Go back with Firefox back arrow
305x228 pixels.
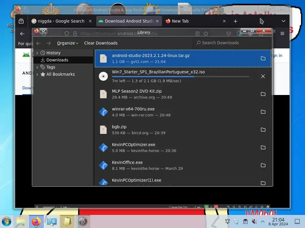click(22, 34)
